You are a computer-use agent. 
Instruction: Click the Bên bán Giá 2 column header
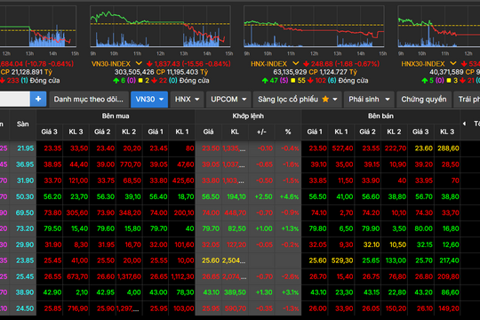pos(367,132)
